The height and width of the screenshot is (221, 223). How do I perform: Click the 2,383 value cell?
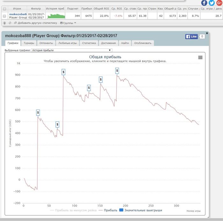pos(182,16)
